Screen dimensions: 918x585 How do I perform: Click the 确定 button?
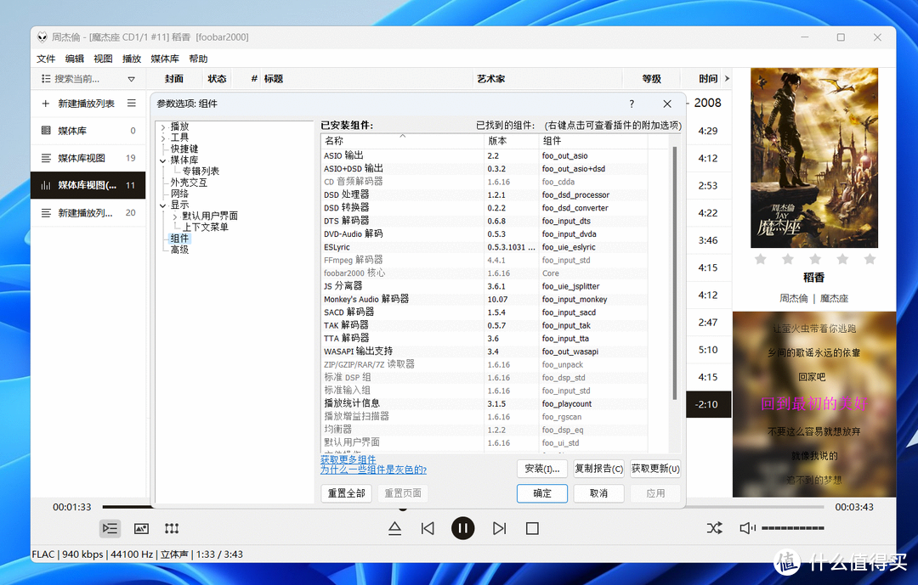click(542, 493)
